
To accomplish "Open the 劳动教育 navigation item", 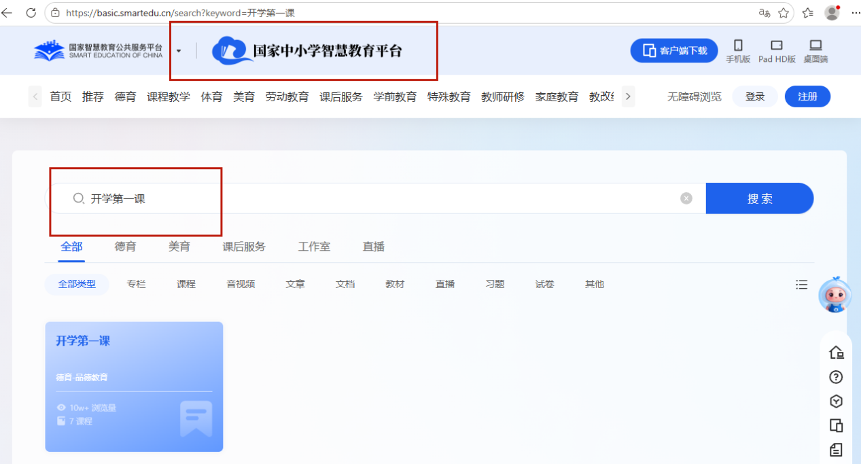I will pos(287,96).
